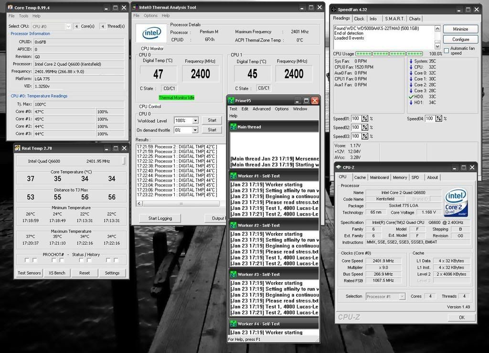
Task: Click the Core Temp title bar icon
Action: coord(10,7)
